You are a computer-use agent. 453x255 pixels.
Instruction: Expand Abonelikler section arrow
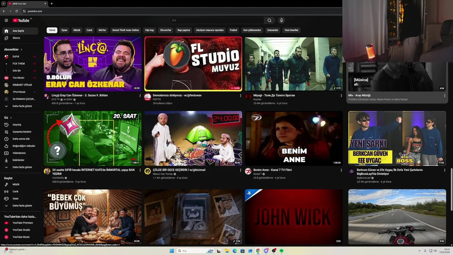22,50
